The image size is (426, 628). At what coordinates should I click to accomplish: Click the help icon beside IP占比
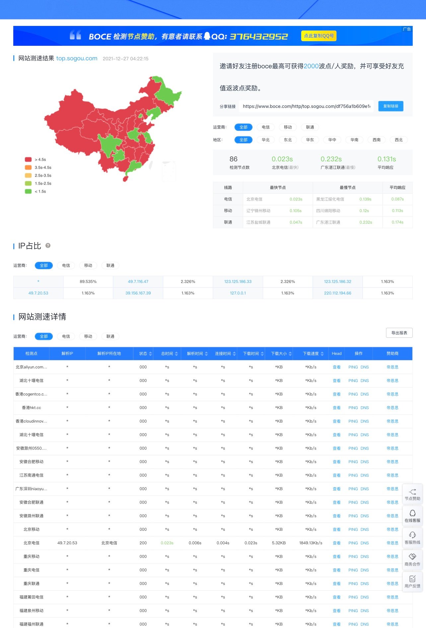pyautogui.click(x=48, y=246)
